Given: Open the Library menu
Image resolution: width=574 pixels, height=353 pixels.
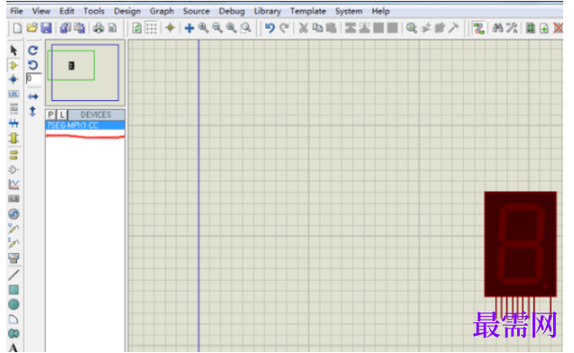Looking at the screenshot, I should pyautogui.click(x=268, y=12).
